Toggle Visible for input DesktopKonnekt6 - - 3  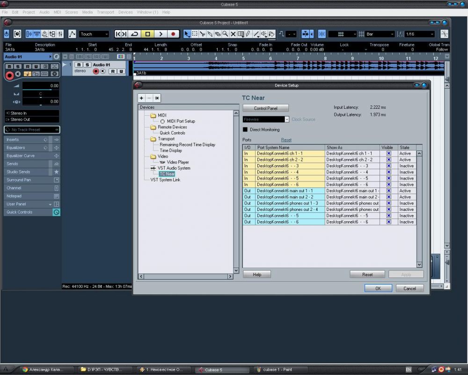[388, 165]
